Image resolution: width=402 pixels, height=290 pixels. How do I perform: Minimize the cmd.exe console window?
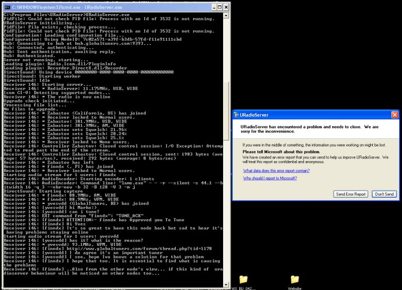(215, 7)
